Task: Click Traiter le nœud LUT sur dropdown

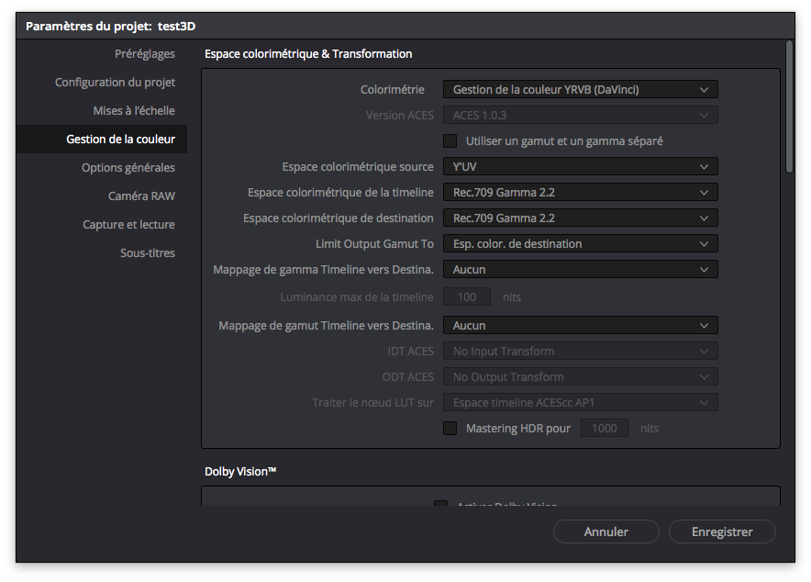Action: (581, 402)
